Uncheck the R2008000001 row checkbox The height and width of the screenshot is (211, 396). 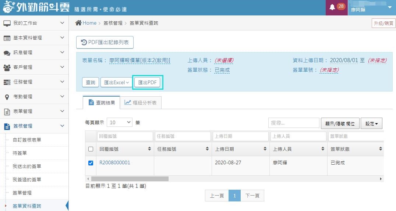[x=91, y=163]
